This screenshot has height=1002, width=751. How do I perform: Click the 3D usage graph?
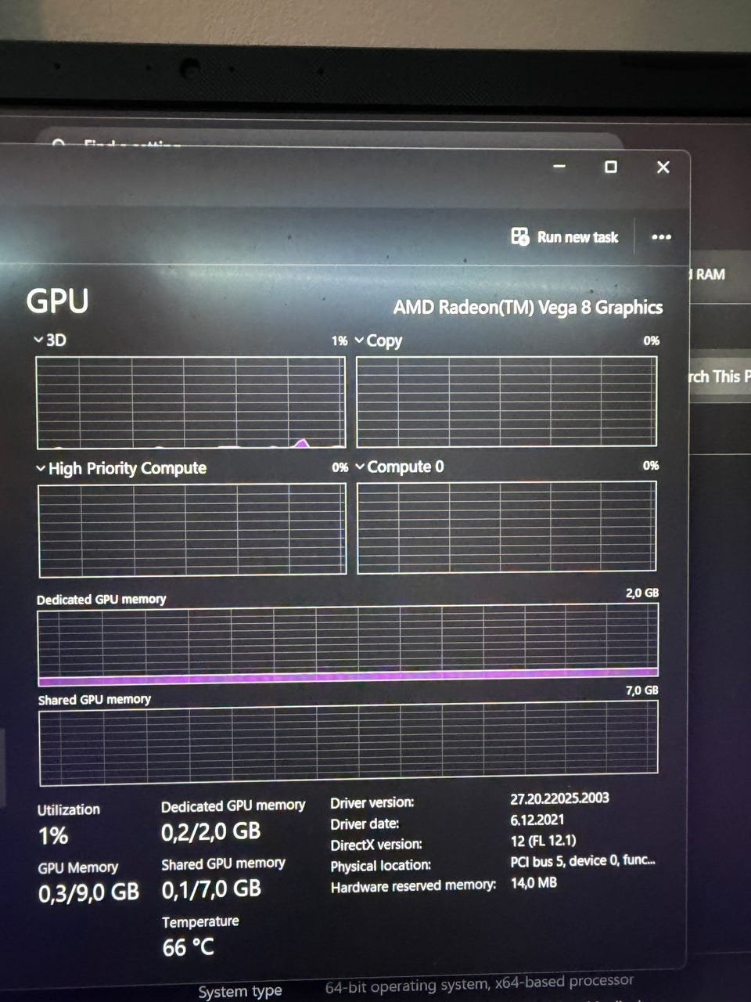point(190,402)
